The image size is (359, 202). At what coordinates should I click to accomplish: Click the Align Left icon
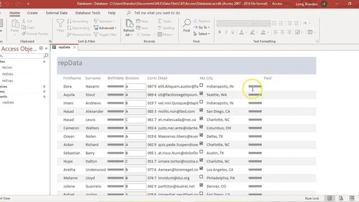[276, 33]
